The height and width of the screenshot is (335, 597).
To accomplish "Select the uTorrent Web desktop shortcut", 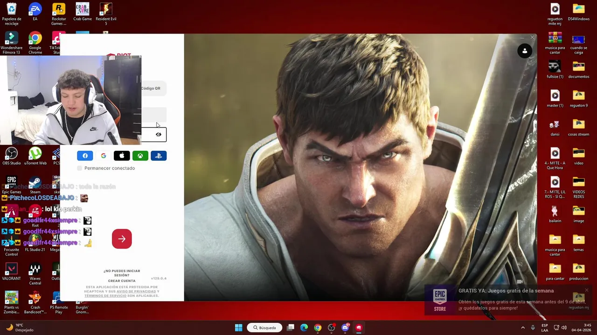I will [35, 156].
